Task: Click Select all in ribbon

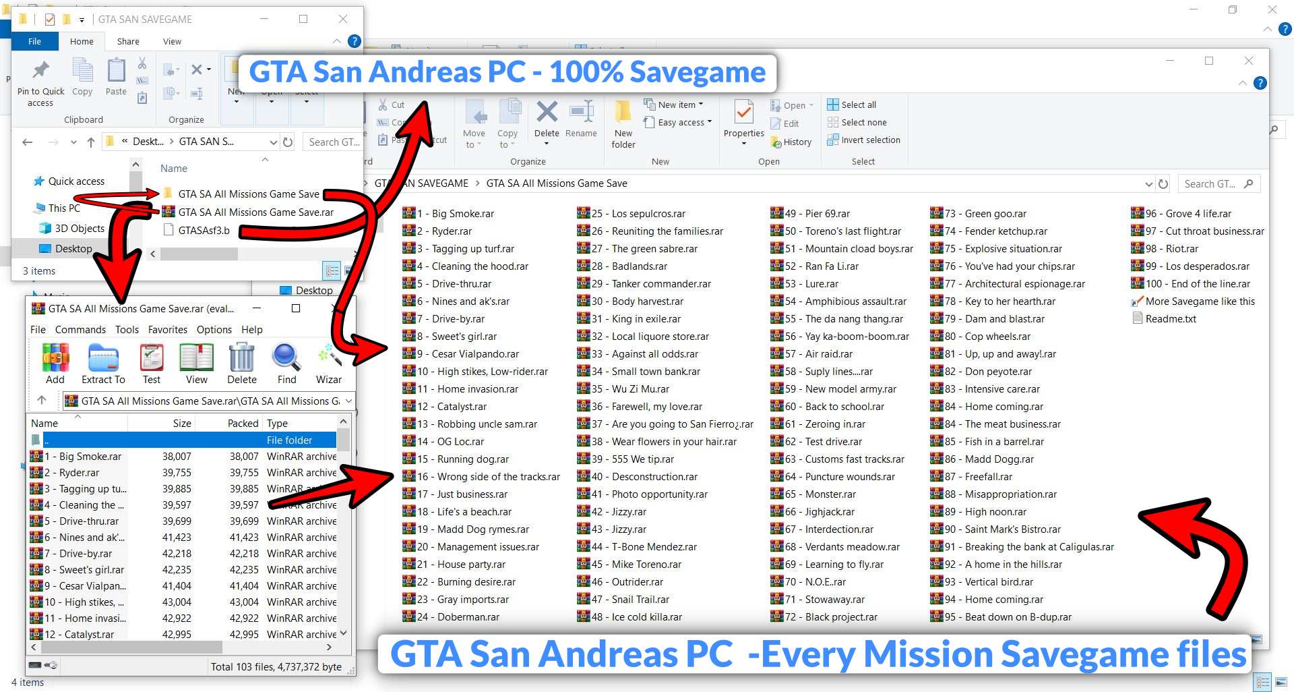Action: pos(852,105)
